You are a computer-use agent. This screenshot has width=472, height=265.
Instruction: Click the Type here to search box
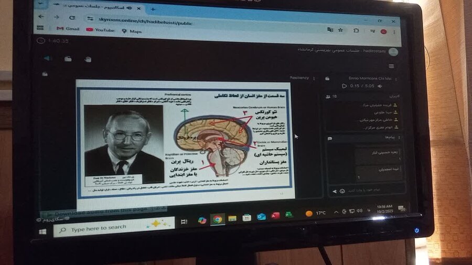(114, 227)
